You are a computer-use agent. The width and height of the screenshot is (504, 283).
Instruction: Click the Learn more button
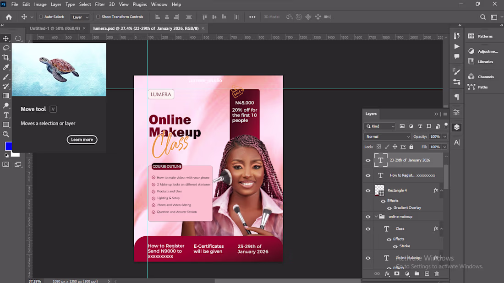click(82, 139)
